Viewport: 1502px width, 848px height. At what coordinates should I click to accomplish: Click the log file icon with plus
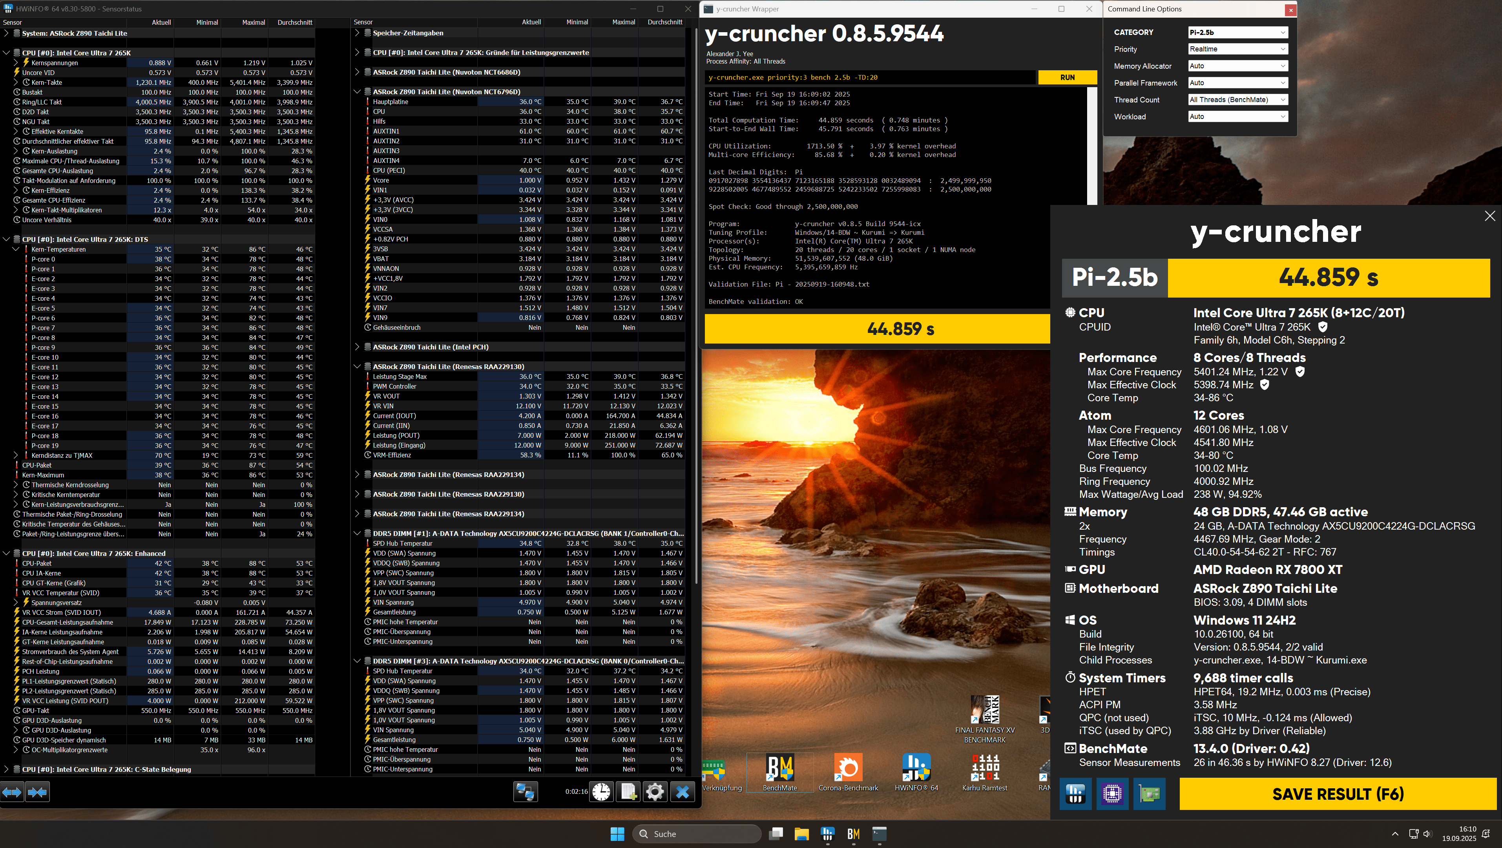(x=629, y=792)
